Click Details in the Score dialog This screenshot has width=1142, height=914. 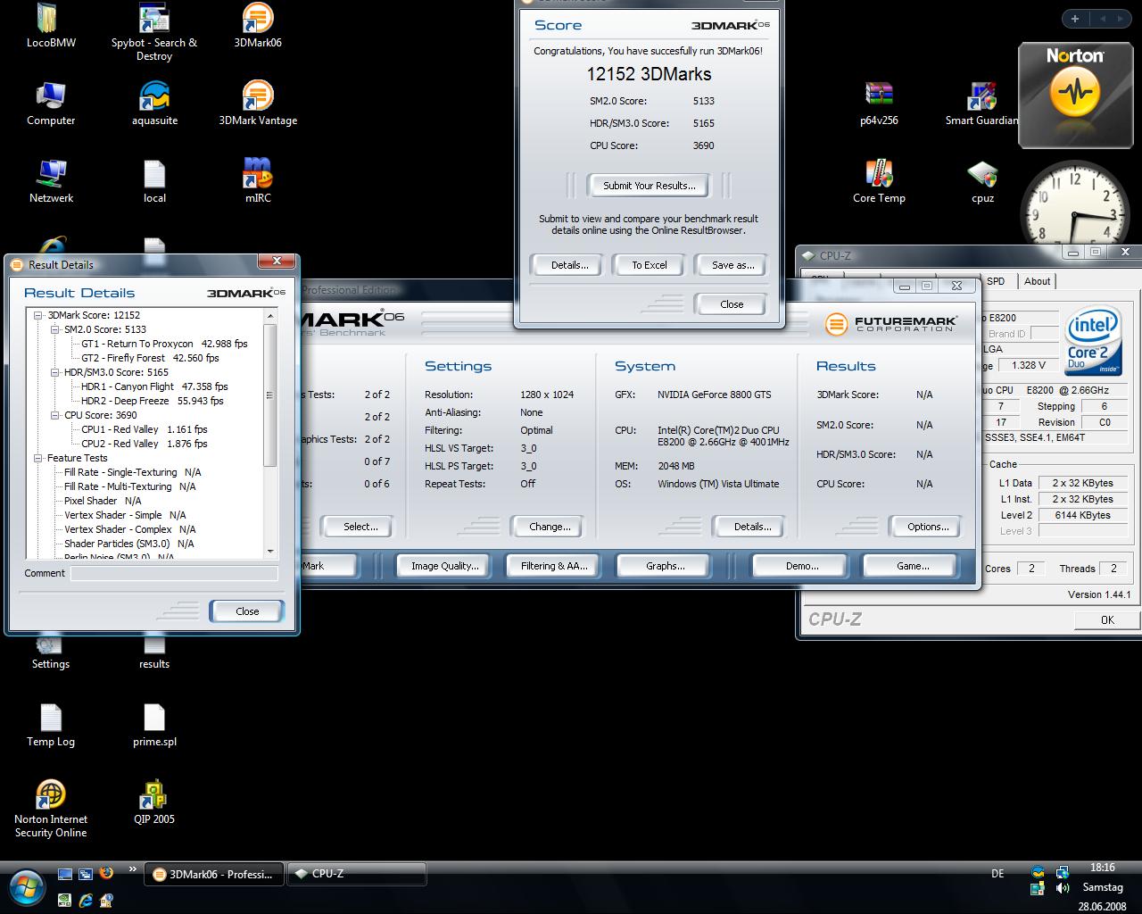[569, 265]
